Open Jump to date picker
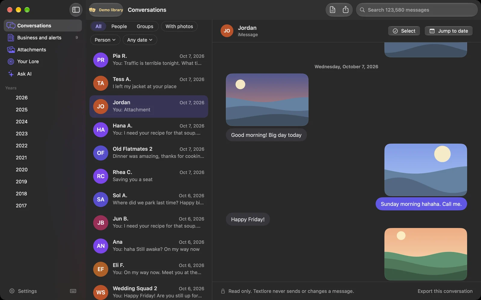The width and height of the screenshot is (481, 300). tap(449, 31)
